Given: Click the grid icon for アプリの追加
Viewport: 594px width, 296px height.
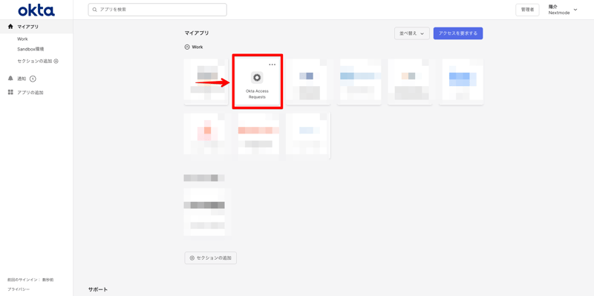Looking at the screenshot, I should pos(10,92).
